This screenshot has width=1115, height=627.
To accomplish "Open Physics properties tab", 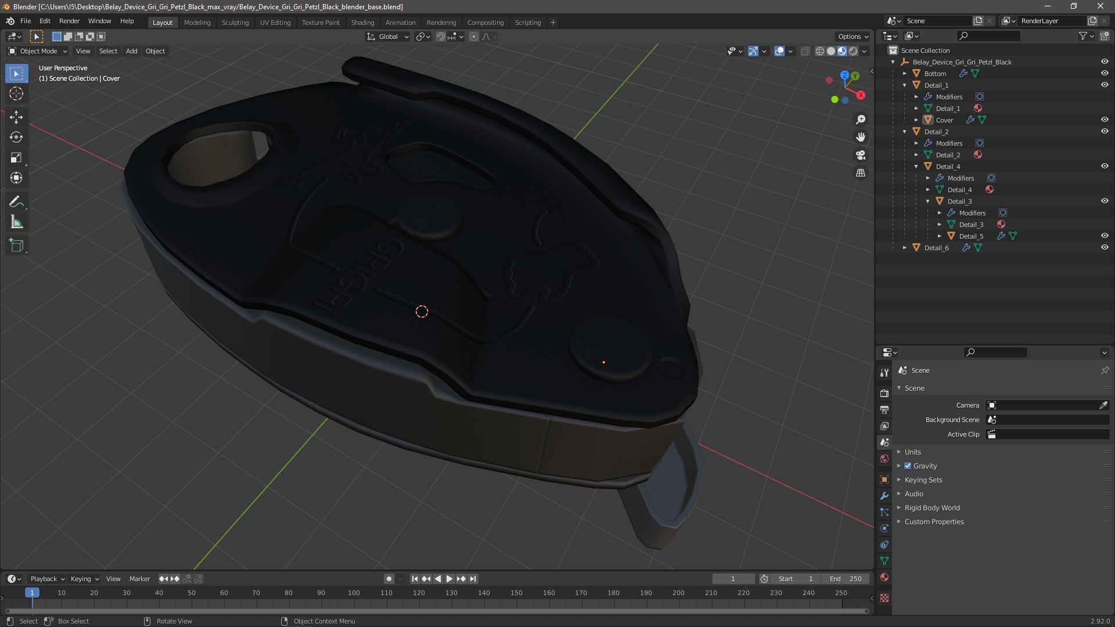I will [x=884, y=528].
